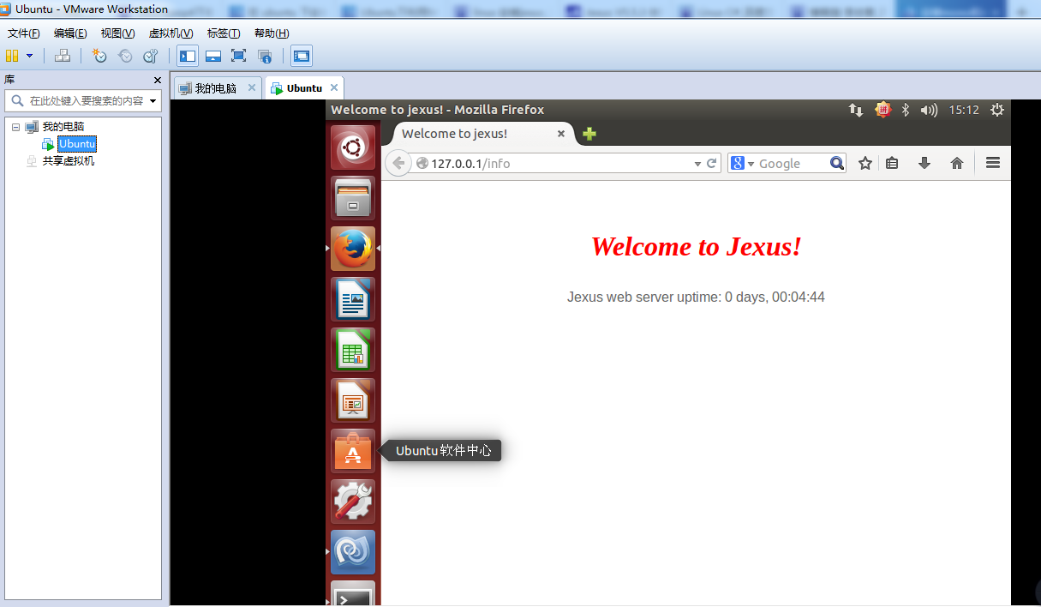Show bookmarks list in Firefox
The height and width of the screenshot is (607, 1041).
pyautogui.click(x=892, y=163)
